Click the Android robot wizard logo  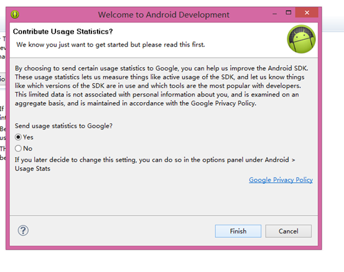point(301,39)
